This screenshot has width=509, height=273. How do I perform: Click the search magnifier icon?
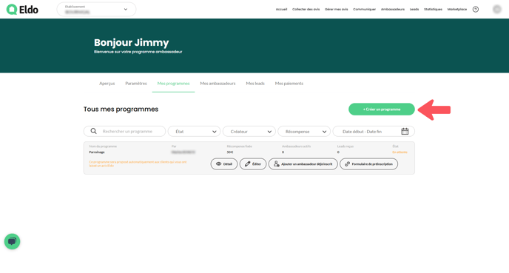click(x=93, y=131)
